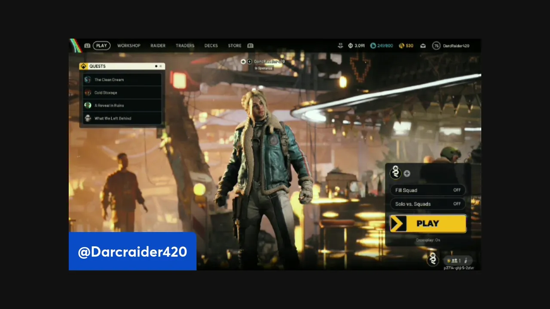
Task: Click the 3,091 coin balance
Action: [x=360, y=45]
